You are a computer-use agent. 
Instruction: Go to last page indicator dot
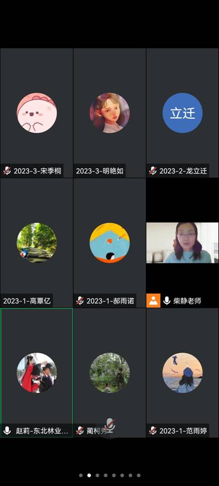(x=139, y=475)
